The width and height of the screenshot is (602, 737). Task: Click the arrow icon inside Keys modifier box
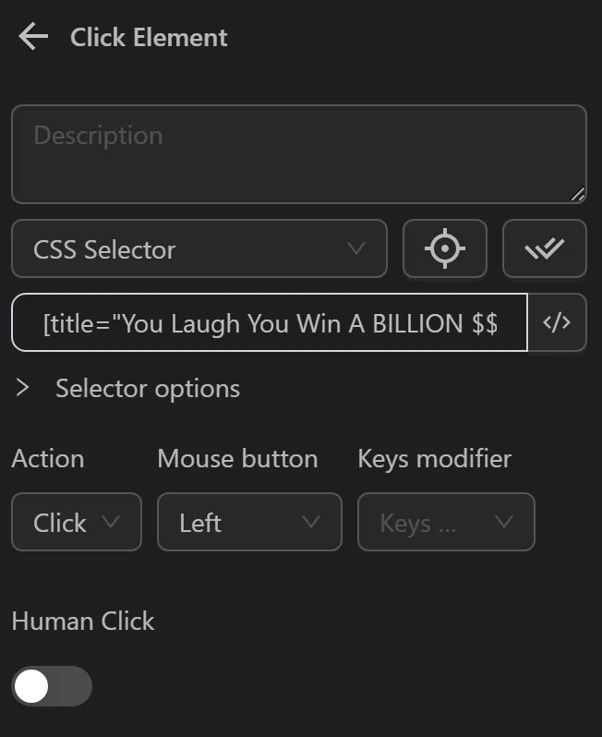click(x=504, y=522)
